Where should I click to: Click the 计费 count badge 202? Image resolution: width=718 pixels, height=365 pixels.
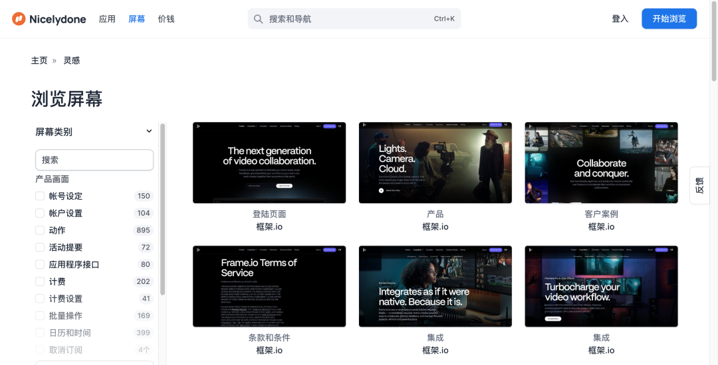coord(144,281)
